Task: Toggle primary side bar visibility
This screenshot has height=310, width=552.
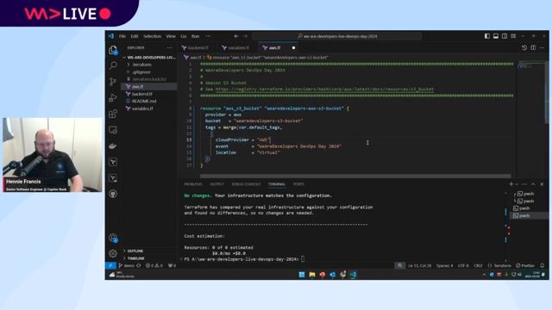Action: click(487, 36)
